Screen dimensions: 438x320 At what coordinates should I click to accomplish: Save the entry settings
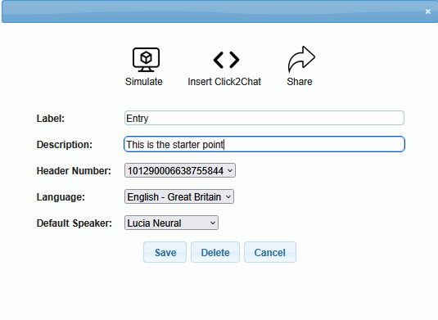(165, 252)
